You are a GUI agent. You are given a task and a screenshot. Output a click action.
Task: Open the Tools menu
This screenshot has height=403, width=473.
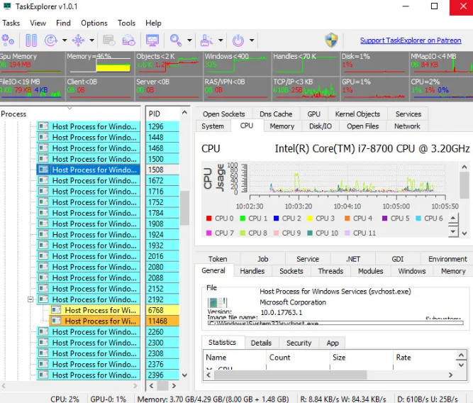coord(126,23)
